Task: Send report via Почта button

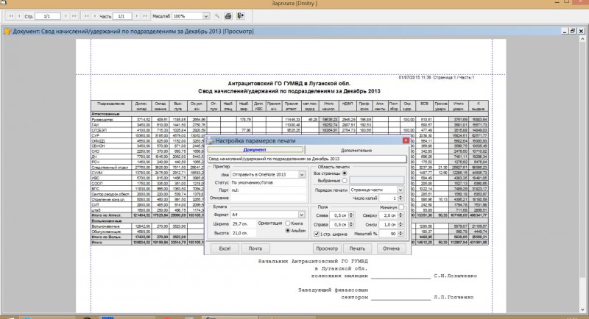Action: [255, 248]
